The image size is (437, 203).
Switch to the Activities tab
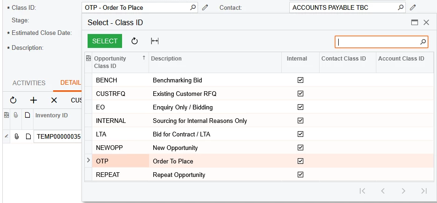pyautogui.click(x=29, y=83)
